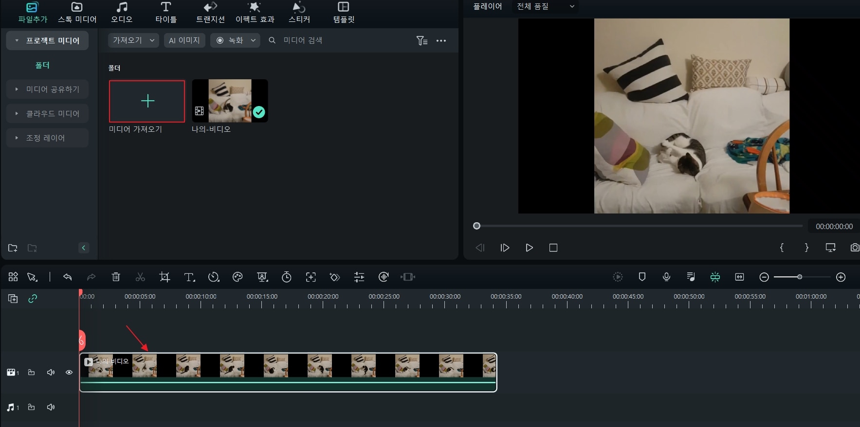
Task: Open the color palette tool icon
Action: click(x=238, y=277)
